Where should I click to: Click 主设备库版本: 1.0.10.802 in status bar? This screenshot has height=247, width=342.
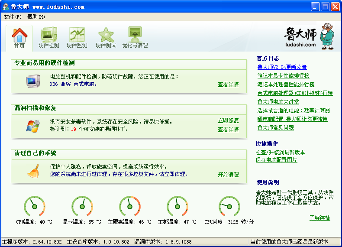pyautogui.click(x=98, y=242)
